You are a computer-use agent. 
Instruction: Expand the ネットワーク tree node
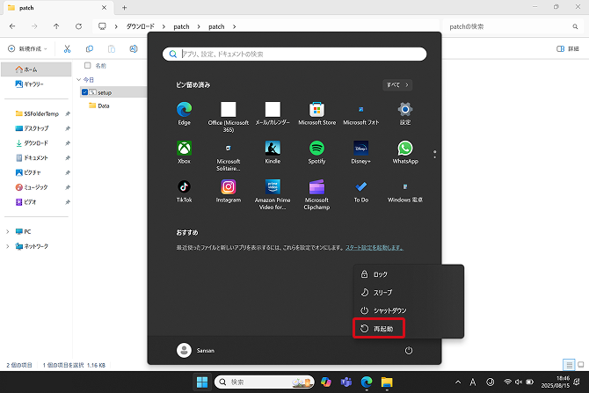8,246
